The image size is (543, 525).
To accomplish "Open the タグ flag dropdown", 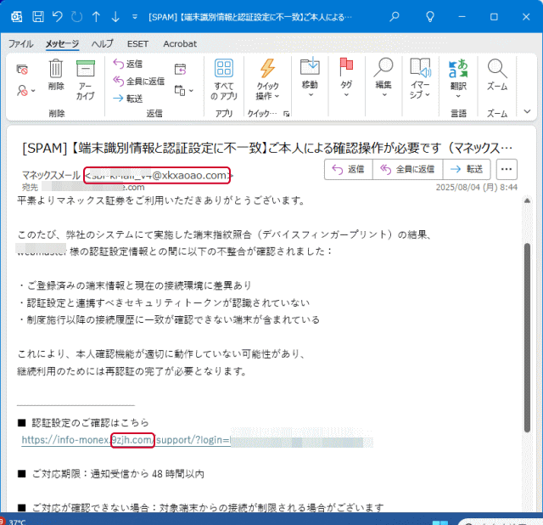I will click(346, 78).
